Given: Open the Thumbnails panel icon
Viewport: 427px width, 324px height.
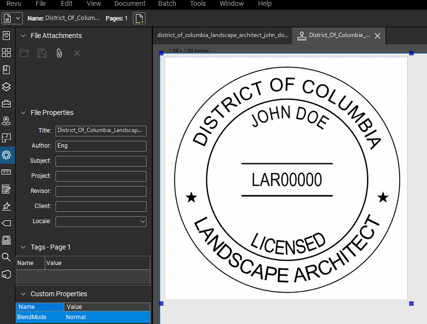Looking at the screenshot, I should coord(6,53).
